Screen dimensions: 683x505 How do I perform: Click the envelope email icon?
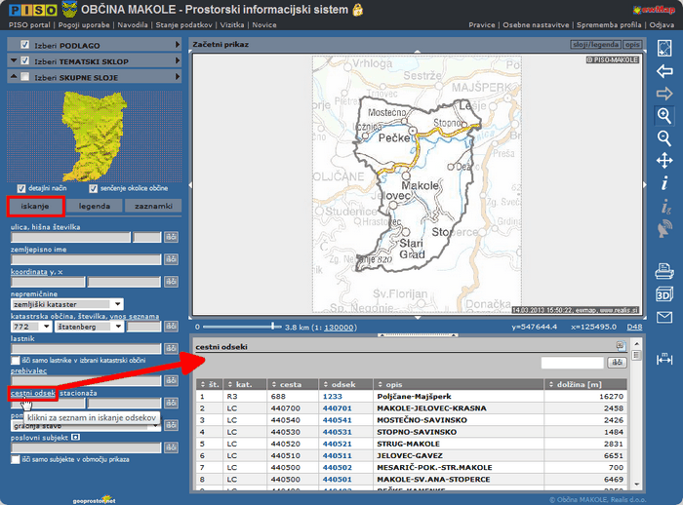click(x=664, y=317)
